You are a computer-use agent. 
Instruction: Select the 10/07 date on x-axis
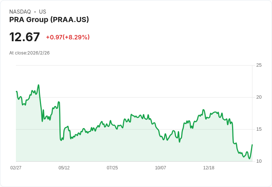[160, 168]
